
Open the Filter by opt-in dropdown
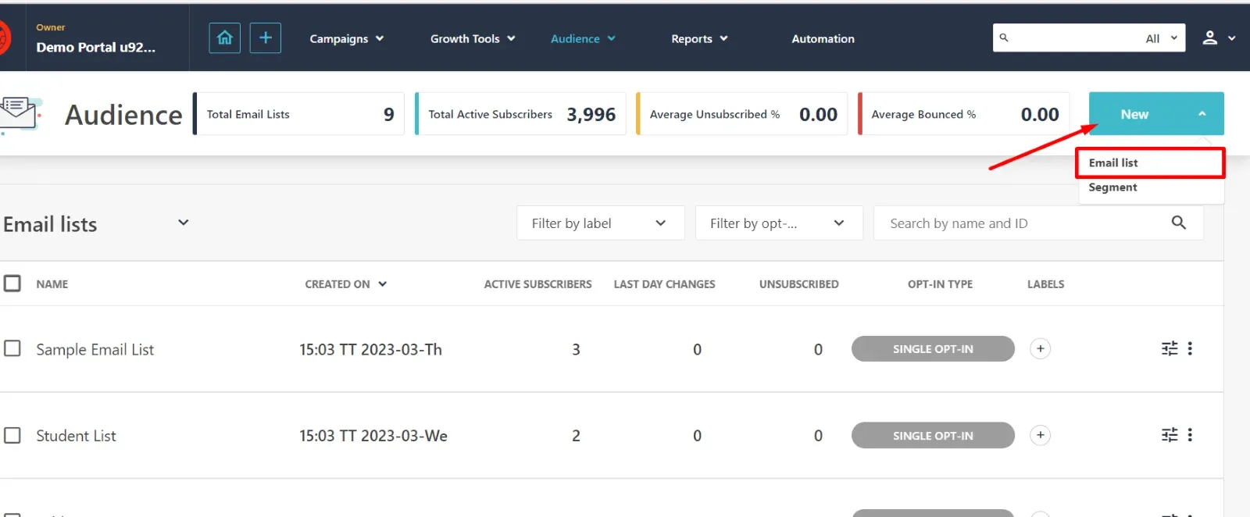tap(778, 223)
